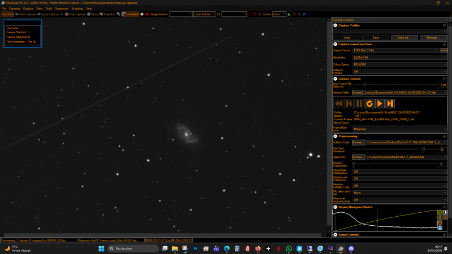Open the Scripting menu
452x254 pixels.
[77, 8]
